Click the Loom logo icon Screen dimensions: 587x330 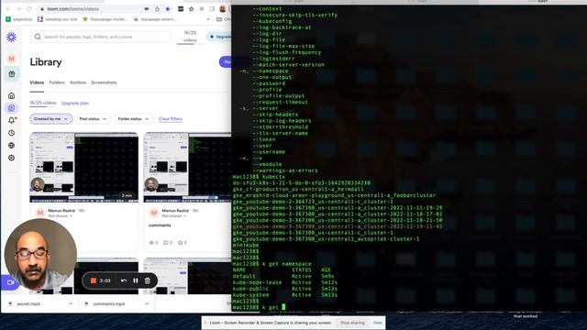12,37
